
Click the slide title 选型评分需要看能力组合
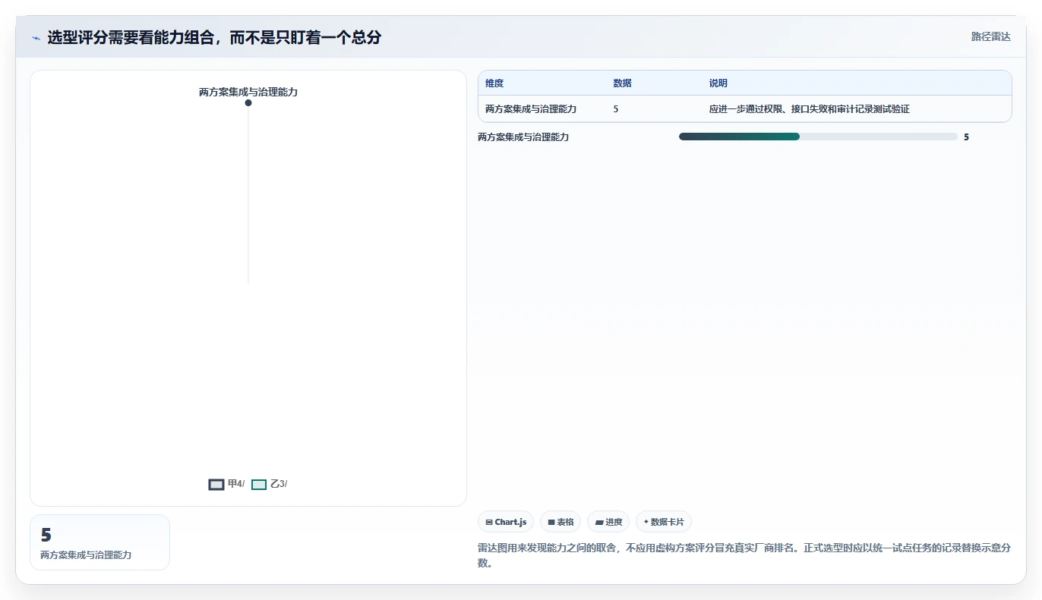(x=214, y=37)
